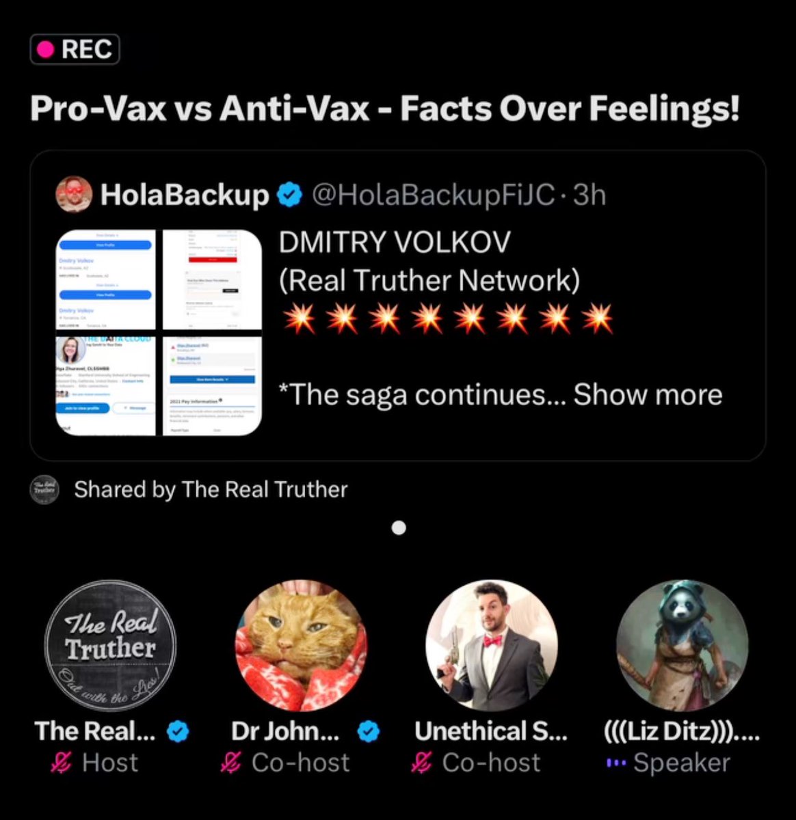
Task: Open the @HolaBackupFiJC handle link
Action: click(432, 195)
